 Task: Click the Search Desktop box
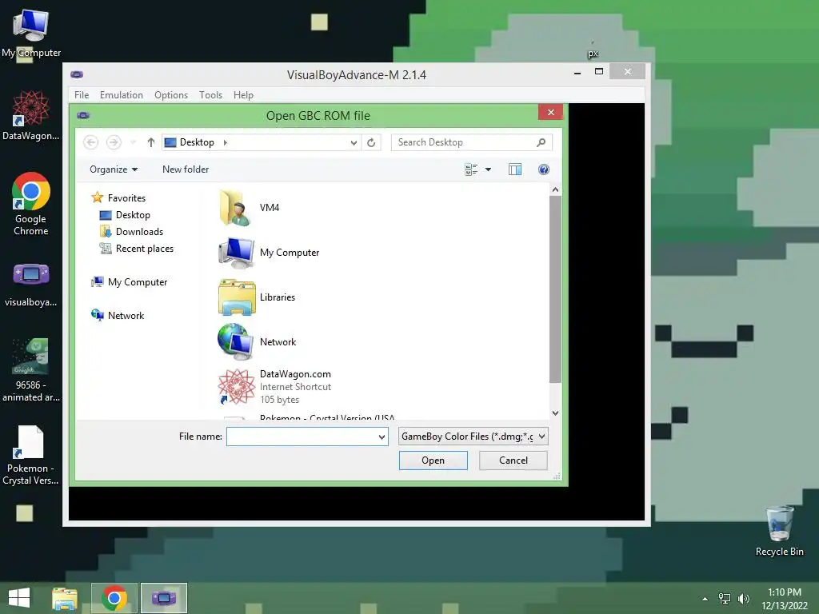click(471, 142)
